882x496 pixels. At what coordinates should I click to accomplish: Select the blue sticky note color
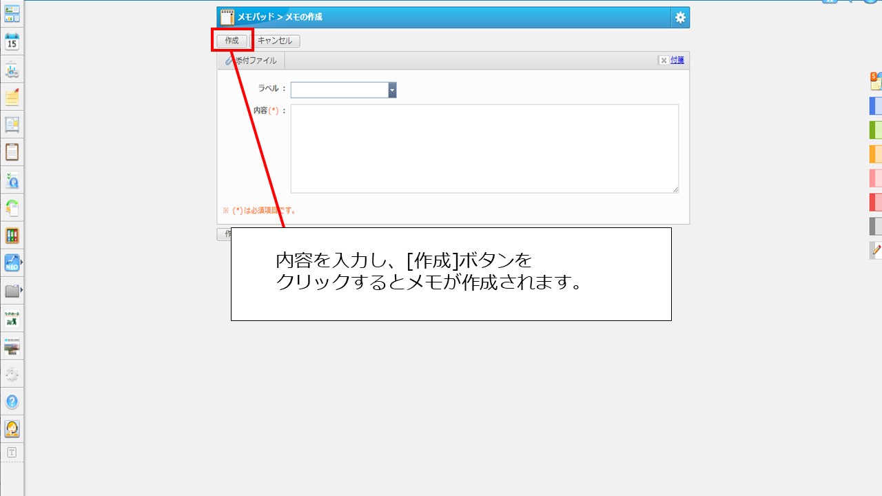(876, 105)
